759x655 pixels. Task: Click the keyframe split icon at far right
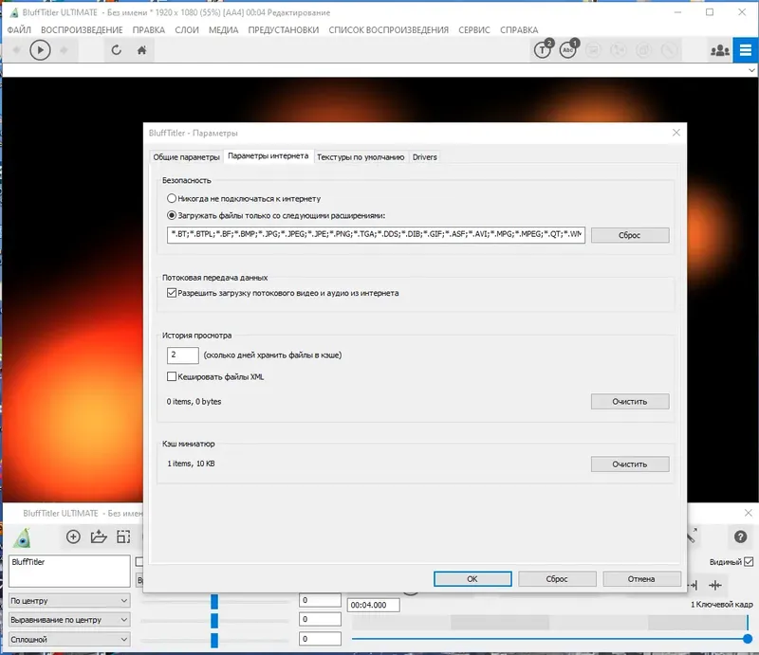(x=715, y=586)
